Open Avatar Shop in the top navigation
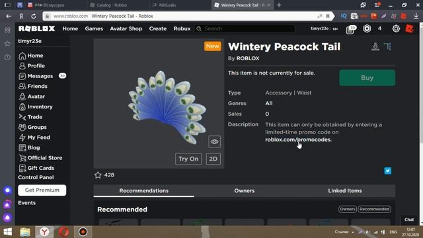Screen dimensions: 423x238 (126, 28)
